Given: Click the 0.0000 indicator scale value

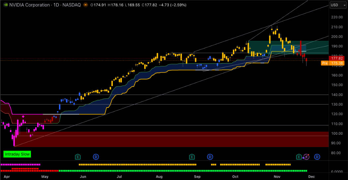Looking at the screenshot, I should 336,172.
